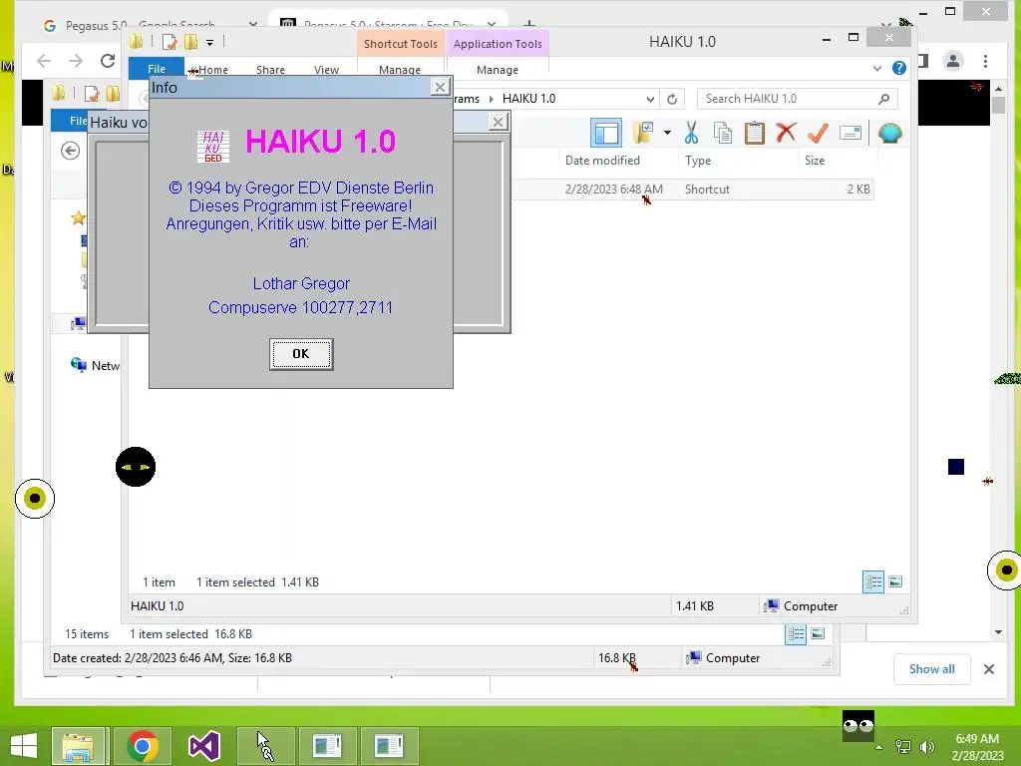Open Manage tab under Application Tools

click(498, 70)
